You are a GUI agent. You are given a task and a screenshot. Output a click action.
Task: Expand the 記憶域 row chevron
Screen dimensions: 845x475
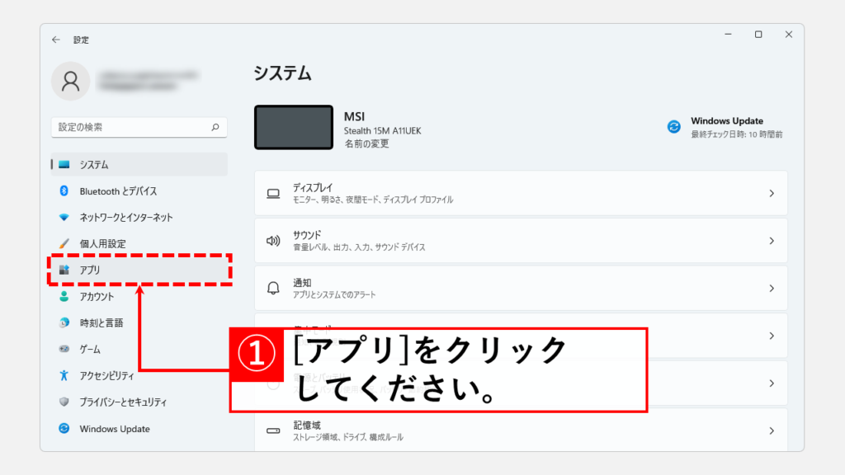772,430
